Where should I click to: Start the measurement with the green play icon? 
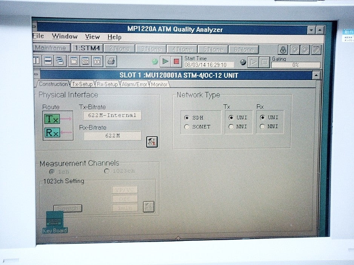tap(165, 61)
